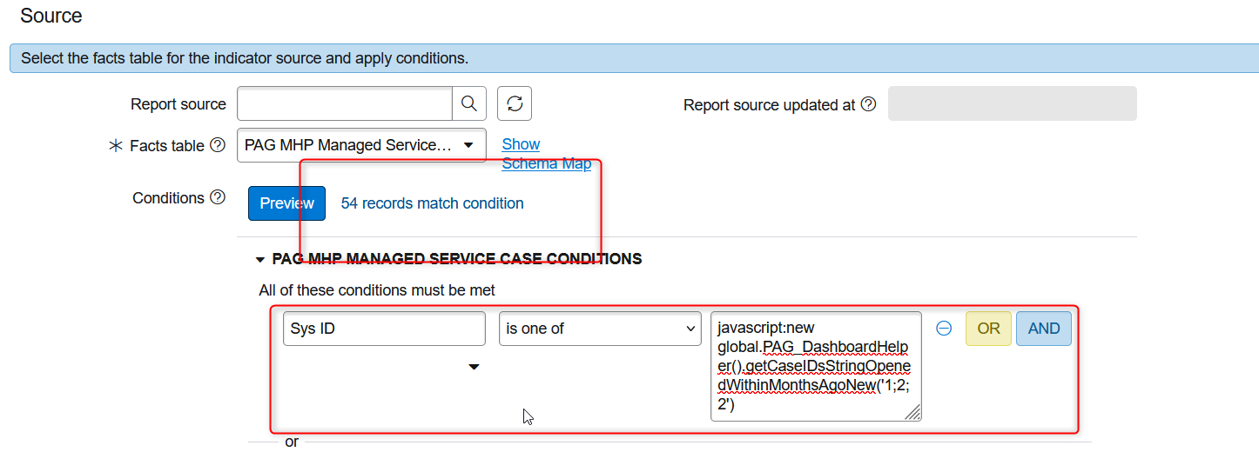Image resolution: width=1259 pixels, height=452 pixels.
Task: Open the Show Schema Map link
Action: [x=521, y=144]
